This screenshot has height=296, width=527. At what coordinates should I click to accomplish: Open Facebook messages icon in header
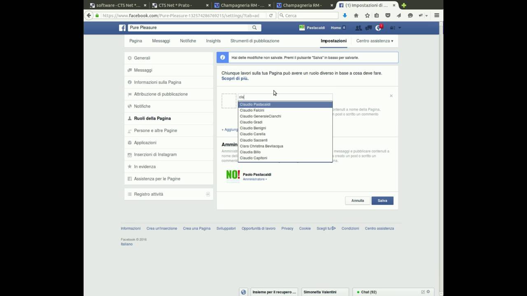[x=368, y=28]
